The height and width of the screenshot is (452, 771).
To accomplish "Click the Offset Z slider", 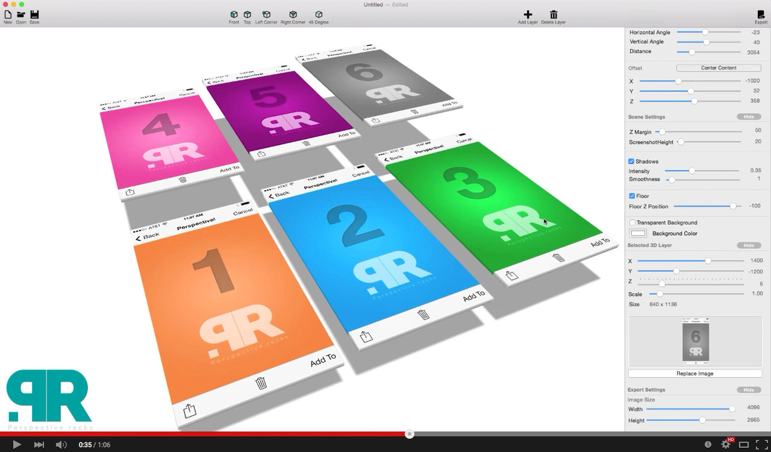I will pyautogui.click(x=690, y=101).
